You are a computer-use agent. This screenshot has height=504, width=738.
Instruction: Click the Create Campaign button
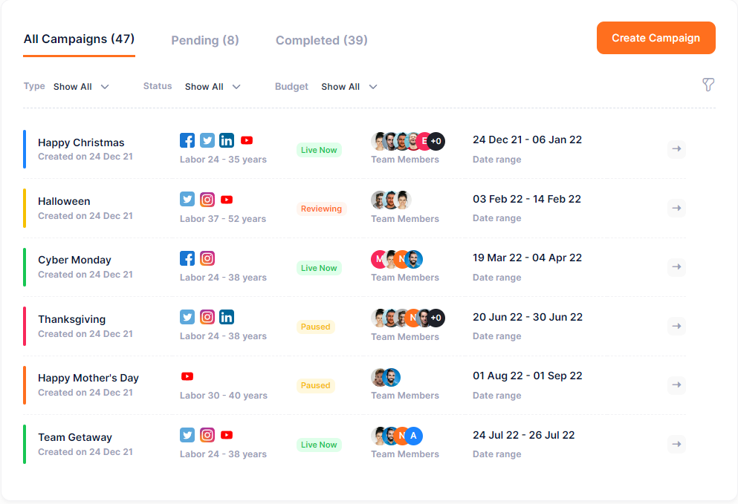tap(656, 38)
